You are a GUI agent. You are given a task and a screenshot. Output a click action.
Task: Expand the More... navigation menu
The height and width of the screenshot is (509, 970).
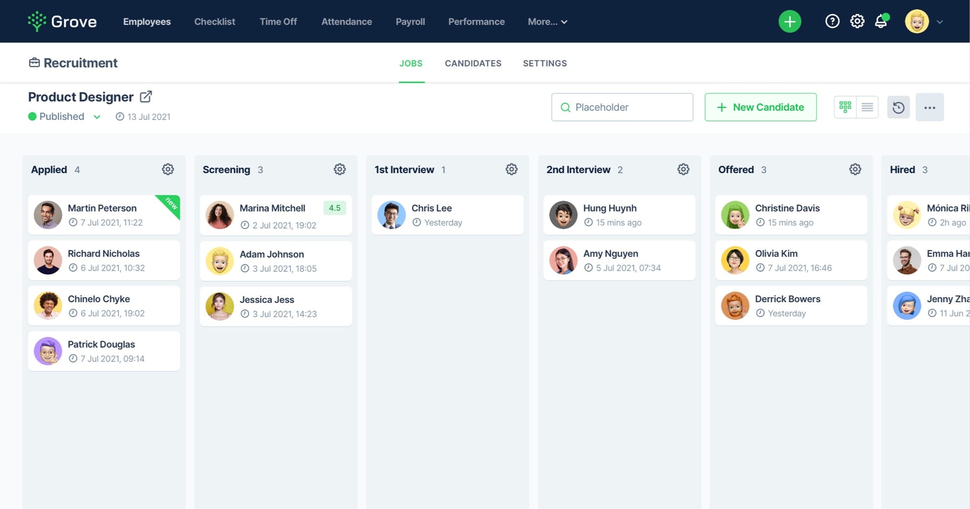point(547,22)
